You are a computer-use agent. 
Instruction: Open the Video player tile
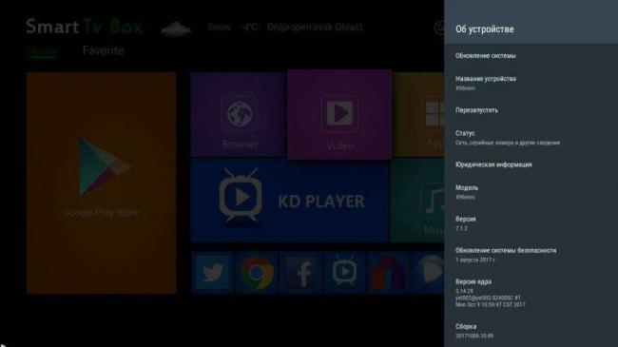click(x=339, y=115)
